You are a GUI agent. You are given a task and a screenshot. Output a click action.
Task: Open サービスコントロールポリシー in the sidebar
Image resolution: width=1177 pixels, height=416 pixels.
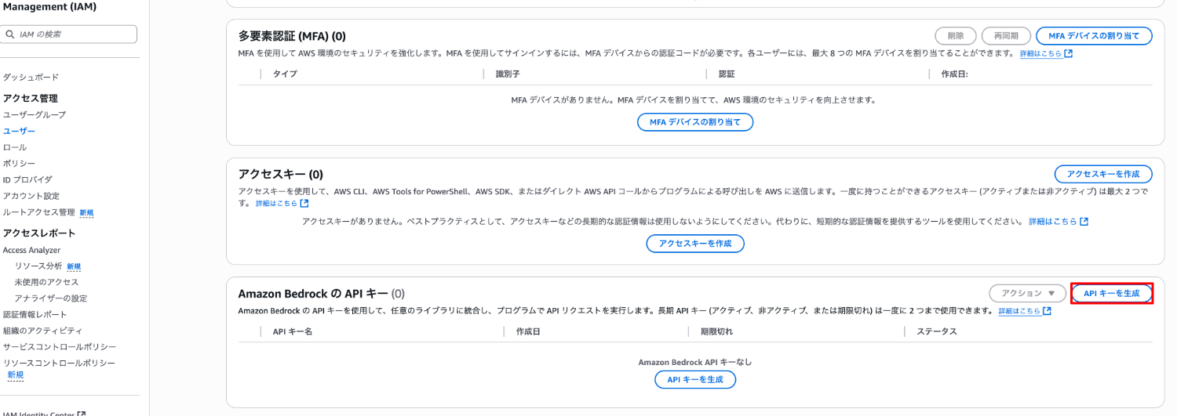point(60,347)
